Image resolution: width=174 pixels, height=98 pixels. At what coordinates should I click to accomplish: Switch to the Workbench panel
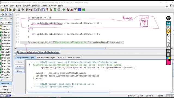[x=5, y=93]
